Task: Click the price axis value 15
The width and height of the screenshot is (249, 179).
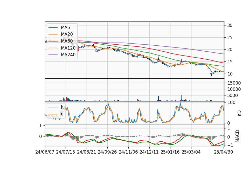Action: 230,62
